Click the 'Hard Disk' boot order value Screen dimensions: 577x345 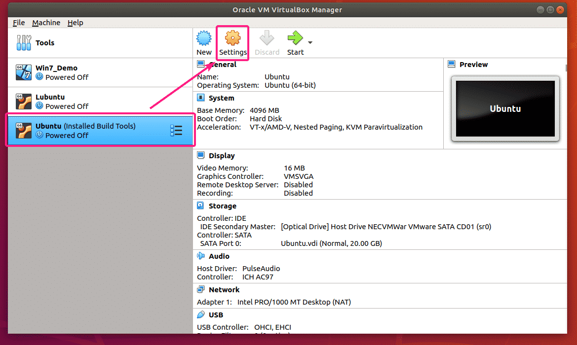[266, 119]
